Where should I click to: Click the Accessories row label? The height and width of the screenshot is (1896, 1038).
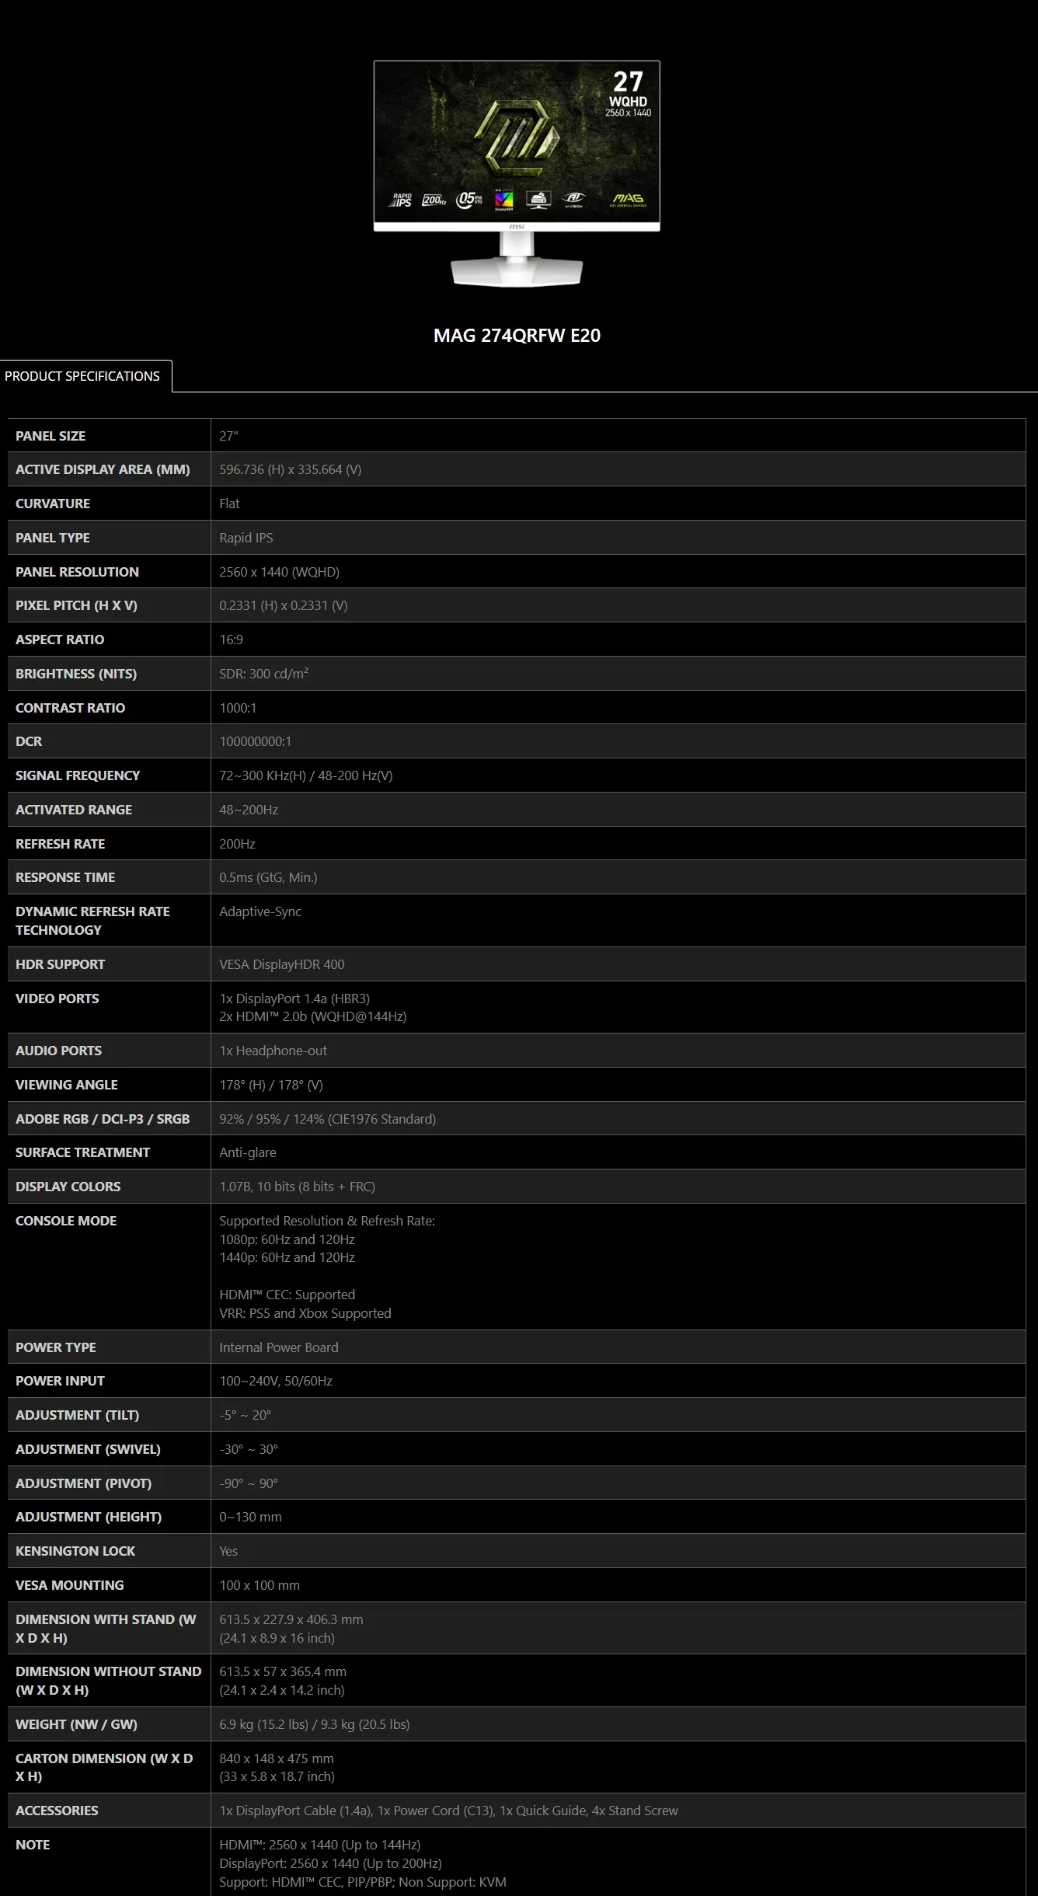[x=57, y=1811]
